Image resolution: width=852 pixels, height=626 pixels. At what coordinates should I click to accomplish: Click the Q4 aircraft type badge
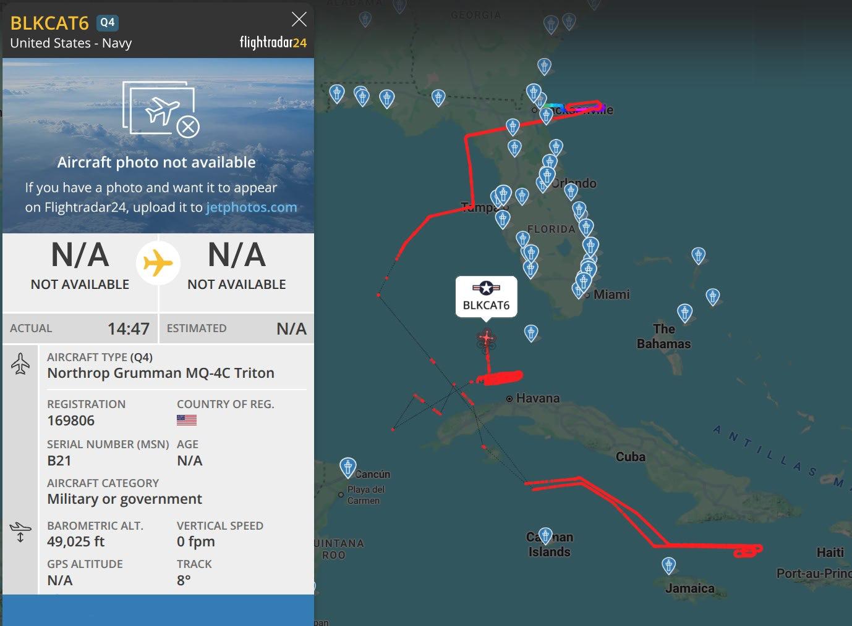107,23
